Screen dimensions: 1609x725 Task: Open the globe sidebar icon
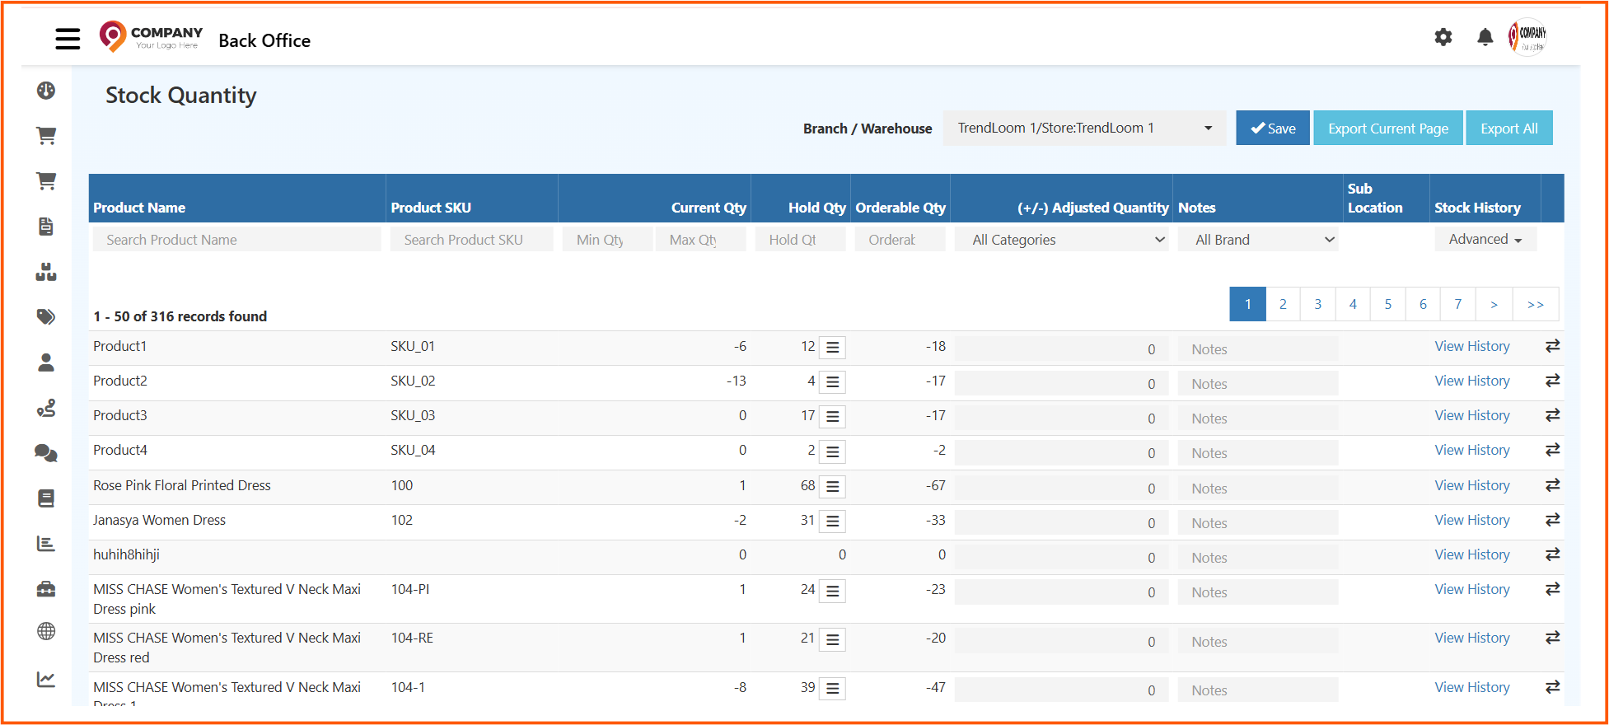coord(46,632)
